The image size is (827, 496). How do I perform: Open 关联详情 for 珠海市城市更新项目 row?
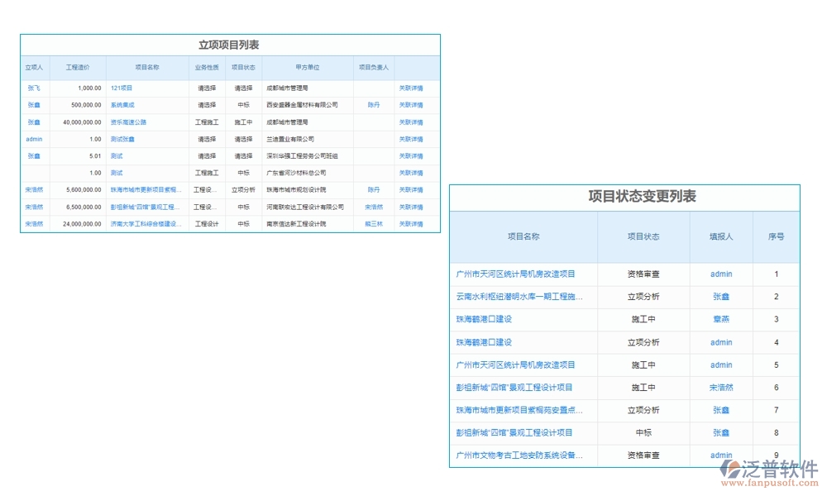point(412,189)
